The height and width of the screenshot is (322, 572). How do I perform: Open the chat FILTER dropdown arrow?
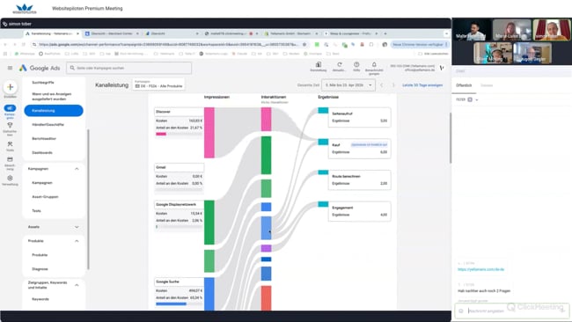click(x=477, y=99)
